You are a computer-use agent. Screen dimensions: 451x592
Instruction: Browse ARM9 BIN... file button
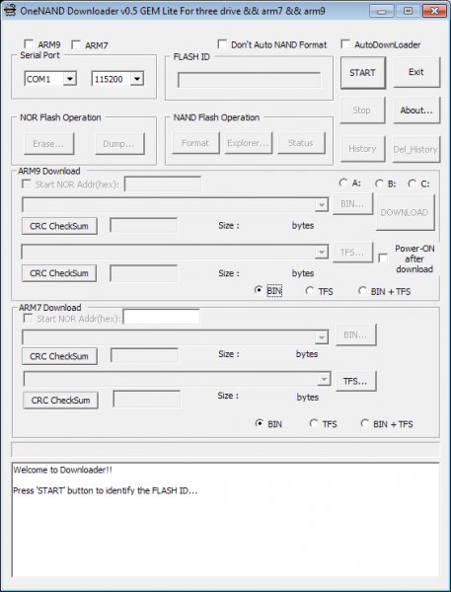[x=352, y=204]
